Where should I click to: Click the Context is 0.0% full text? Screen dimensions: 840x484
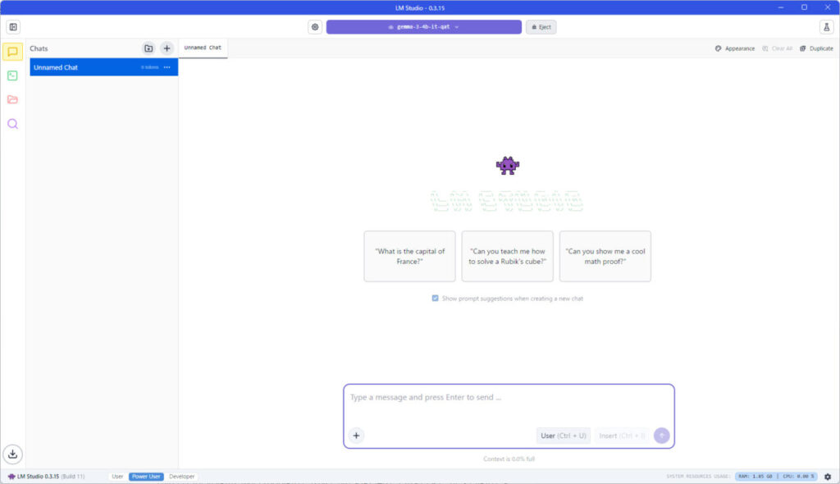tap(509, 459)
